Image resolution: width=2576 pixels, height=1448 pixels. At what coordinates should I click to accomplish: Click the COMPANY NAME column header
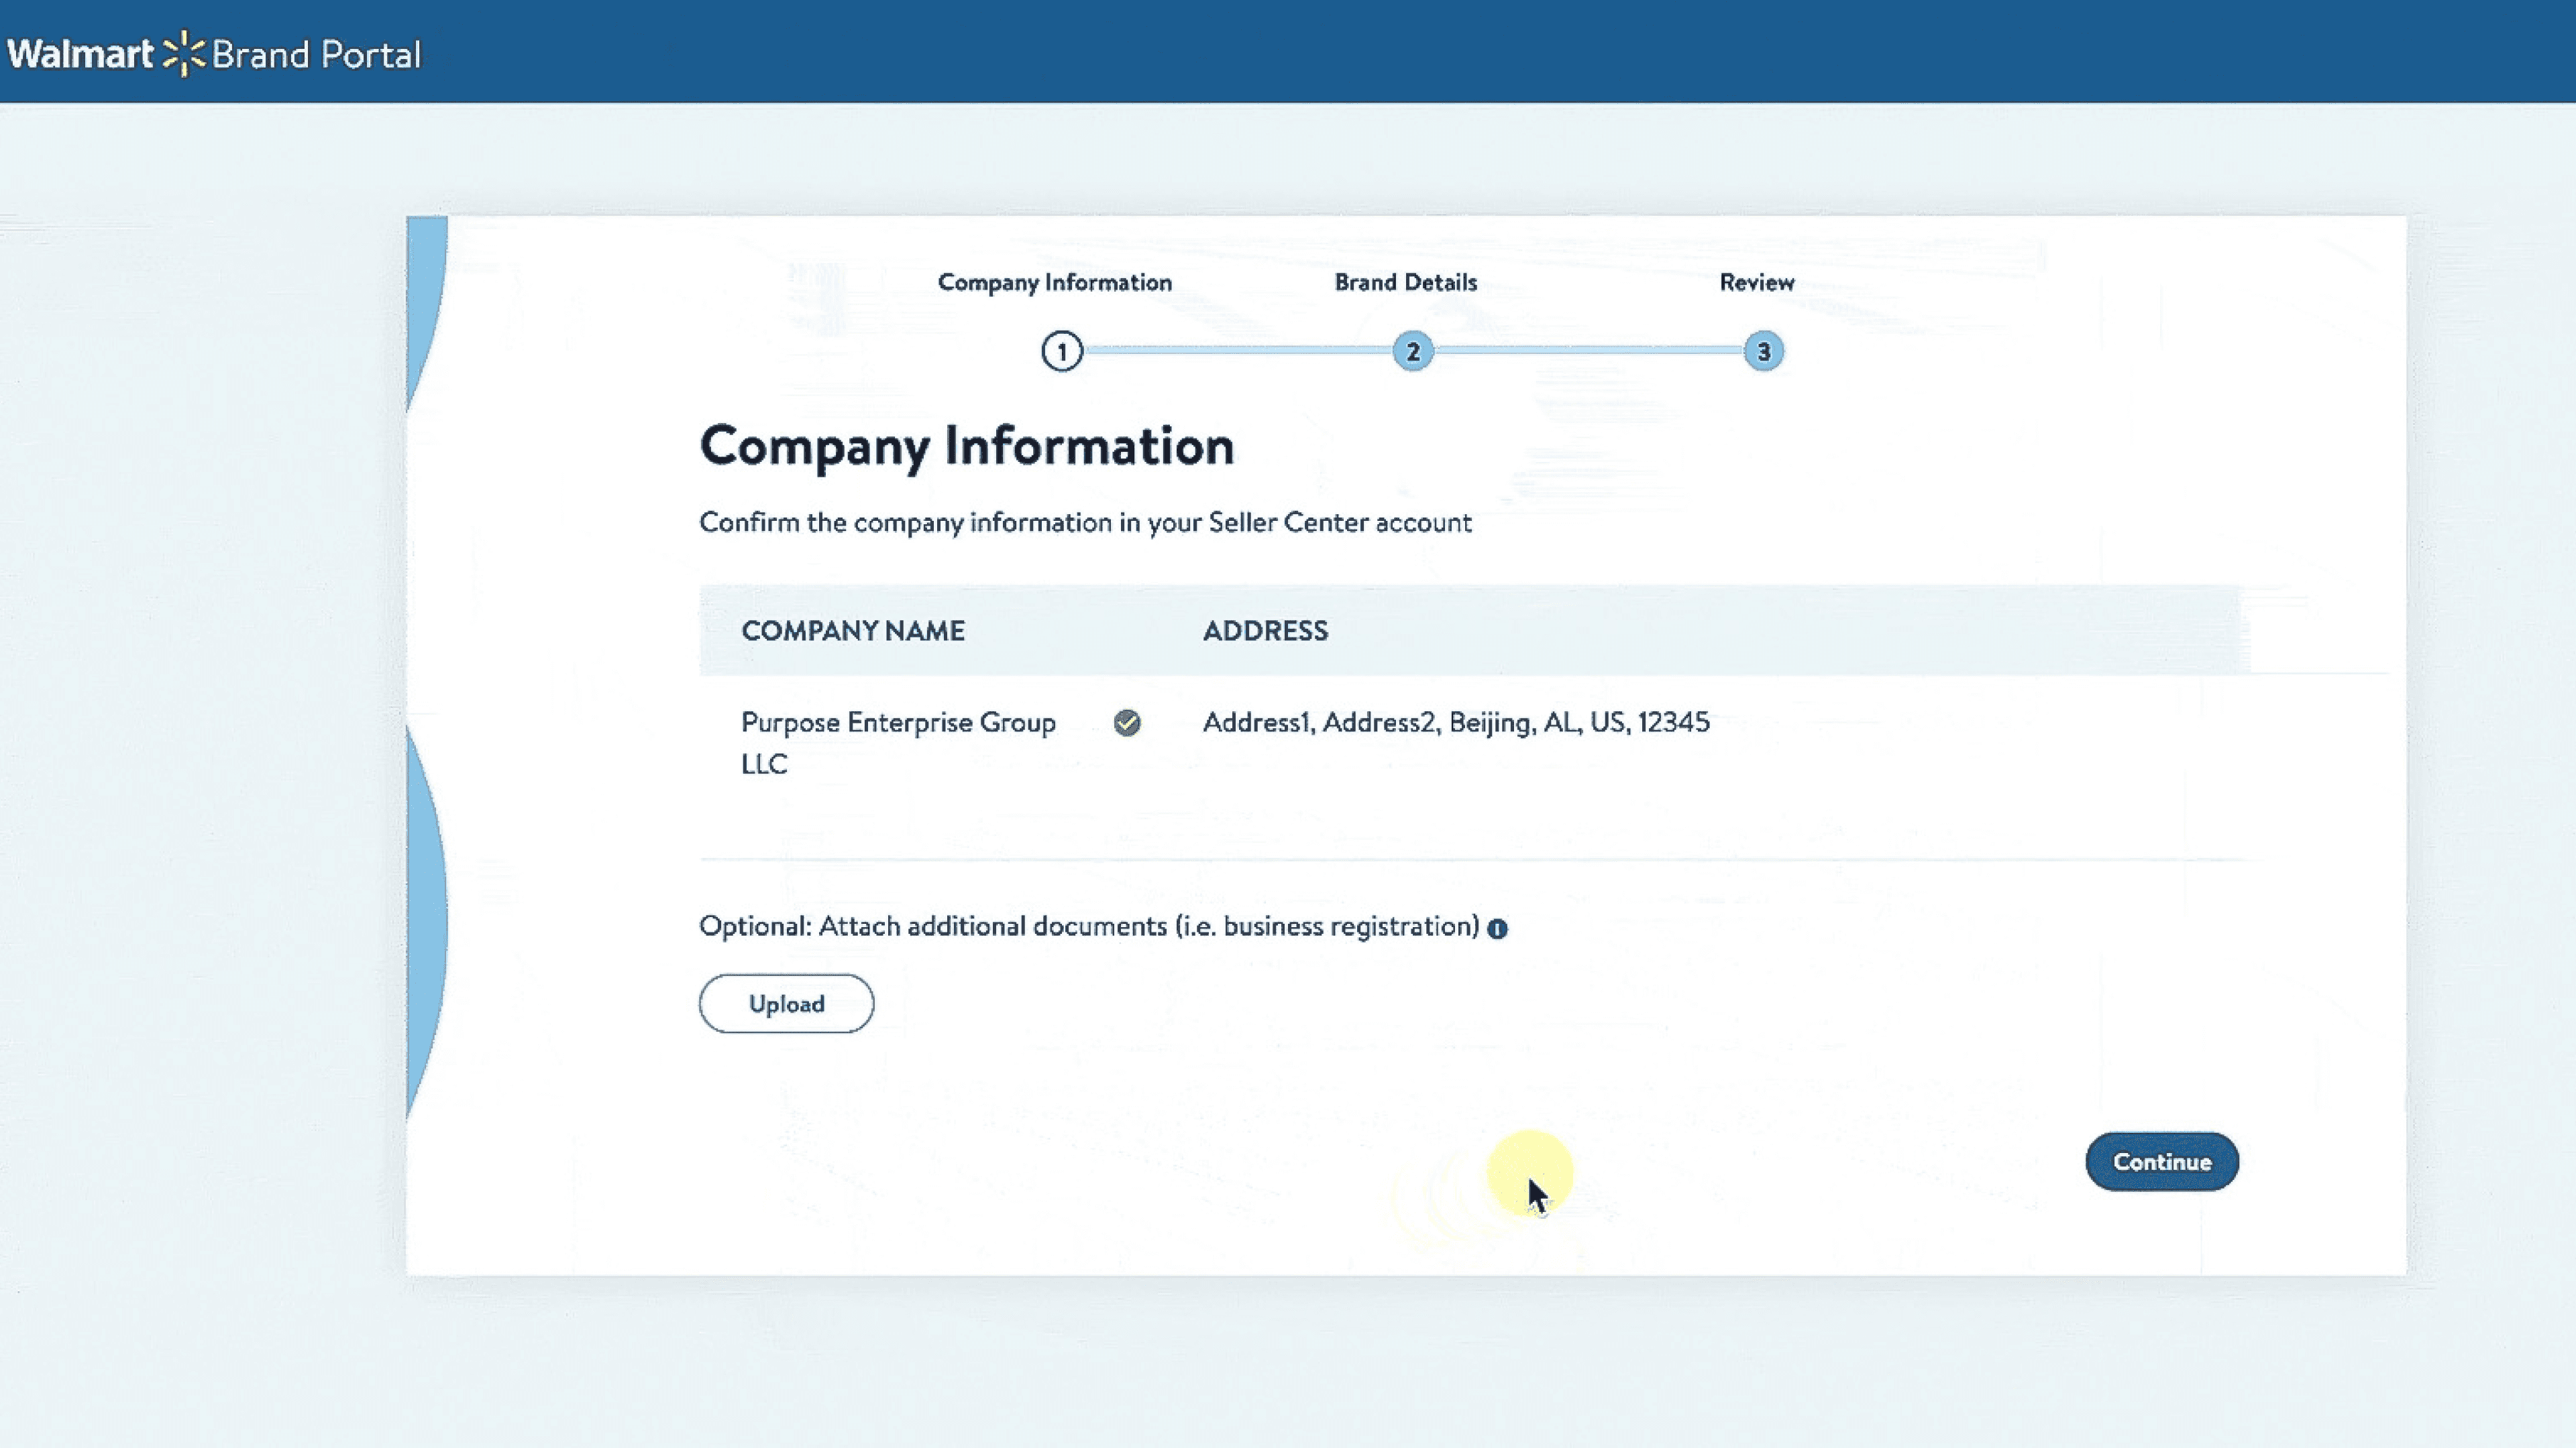pos(852,631)
